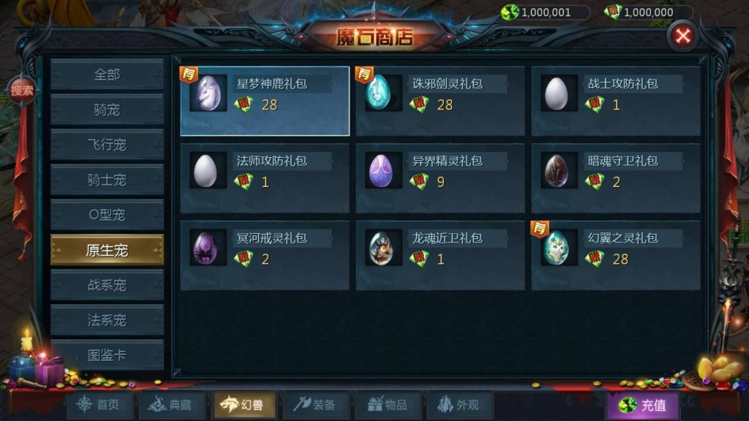Select the 星梦神鹿礼包 egg icon
The width and height of the screenshot is (749, 421).
coord(208,93)
